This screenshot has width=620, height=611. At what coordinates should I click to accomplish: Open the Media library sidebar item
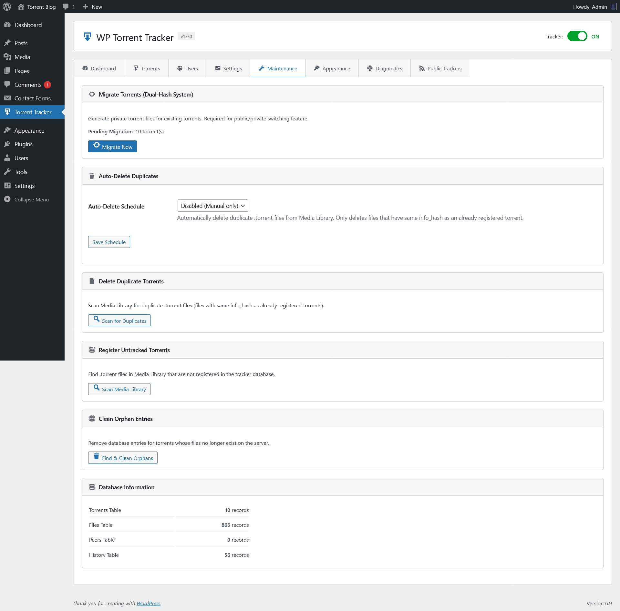pyautogui.click(x=22, y=57)
